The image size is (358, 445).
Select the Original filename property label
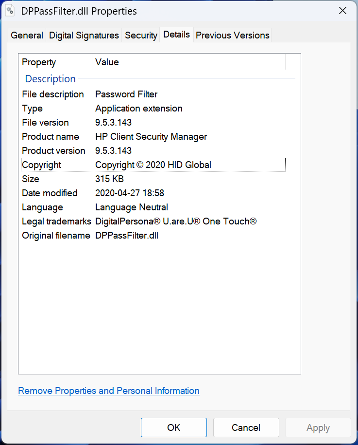pos(56,236)
